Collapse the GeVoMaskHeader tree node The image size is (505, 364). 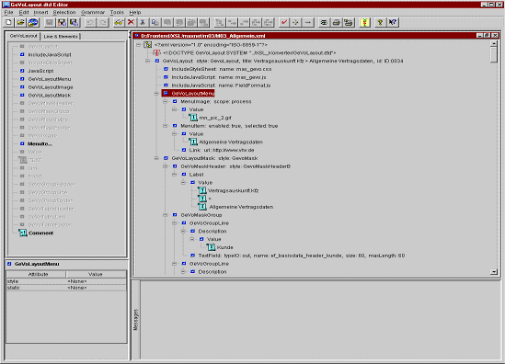(x=166, y=166)
